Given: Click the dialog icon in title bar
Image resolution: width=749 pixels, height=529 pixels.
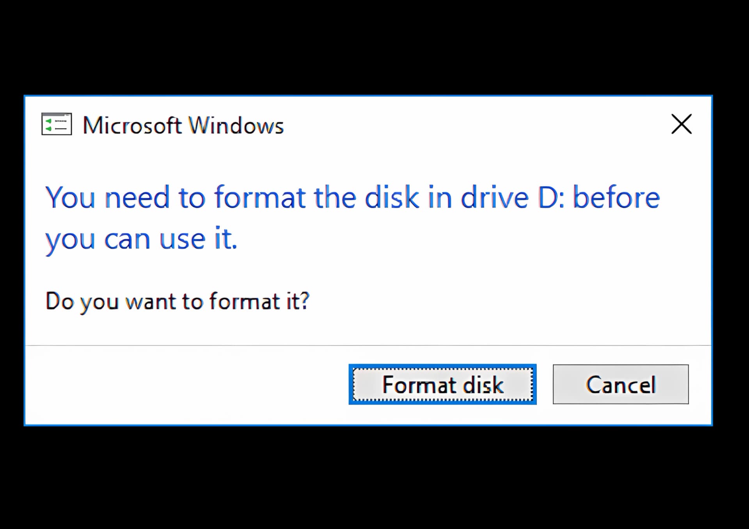Looking at the screenshot, I should [x=57, y=124].
